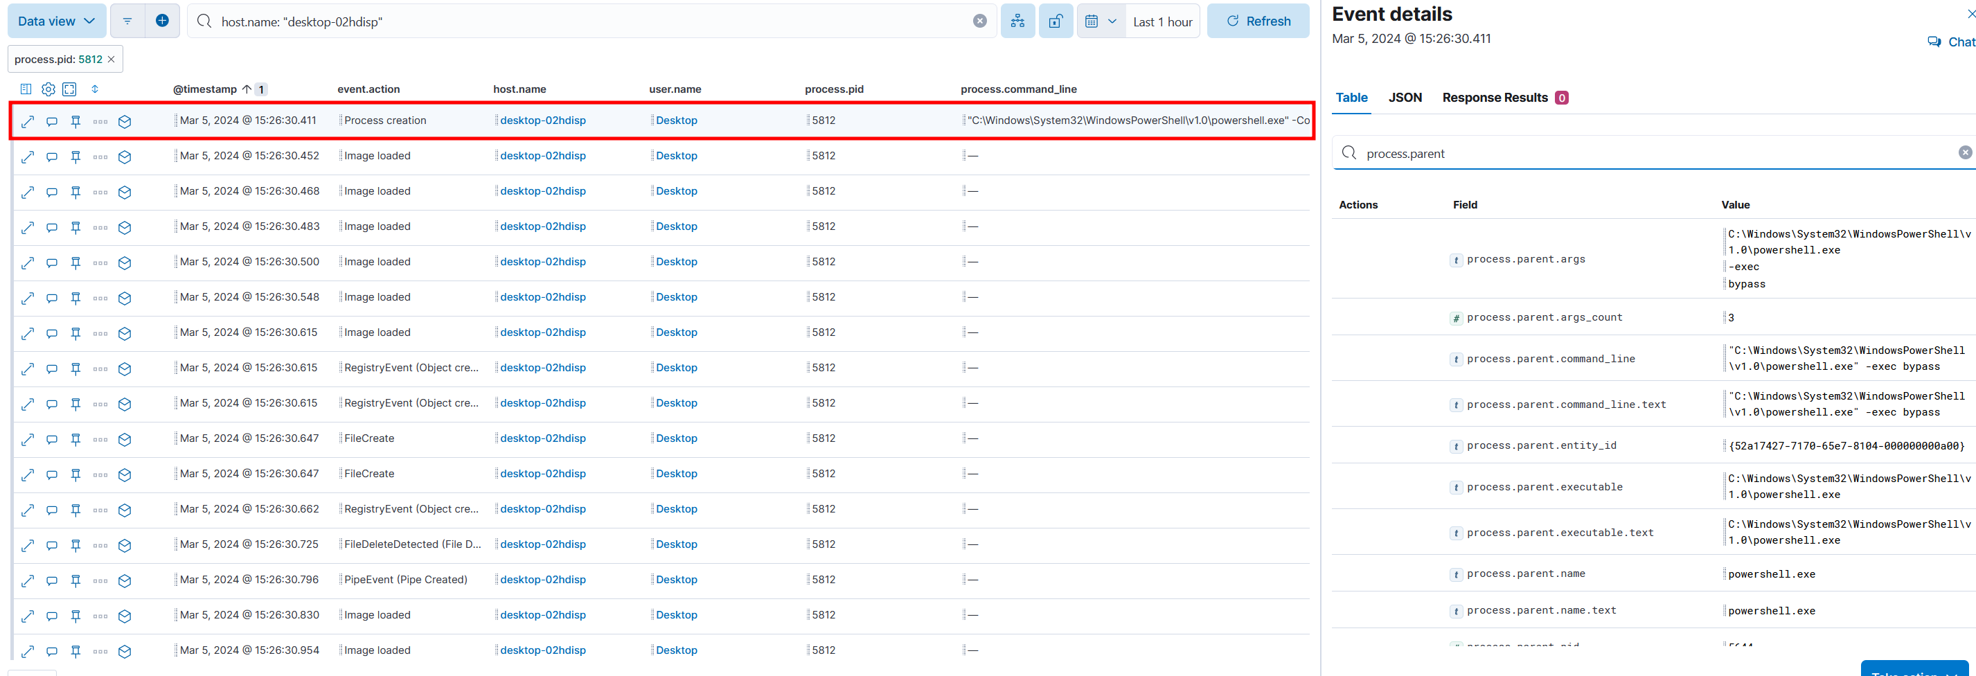The width and height of the screenshot is (1976, 676).
Task: Switch to the Table tab in Event details
Action: [x=1351, y=98]
